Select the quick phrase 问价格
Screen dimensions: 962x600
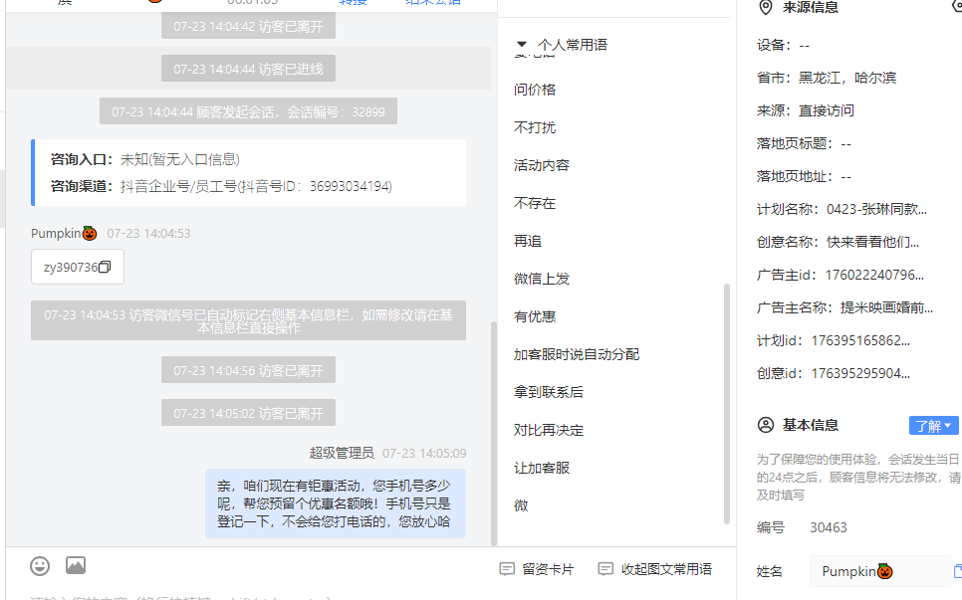[x=535, y=90]
